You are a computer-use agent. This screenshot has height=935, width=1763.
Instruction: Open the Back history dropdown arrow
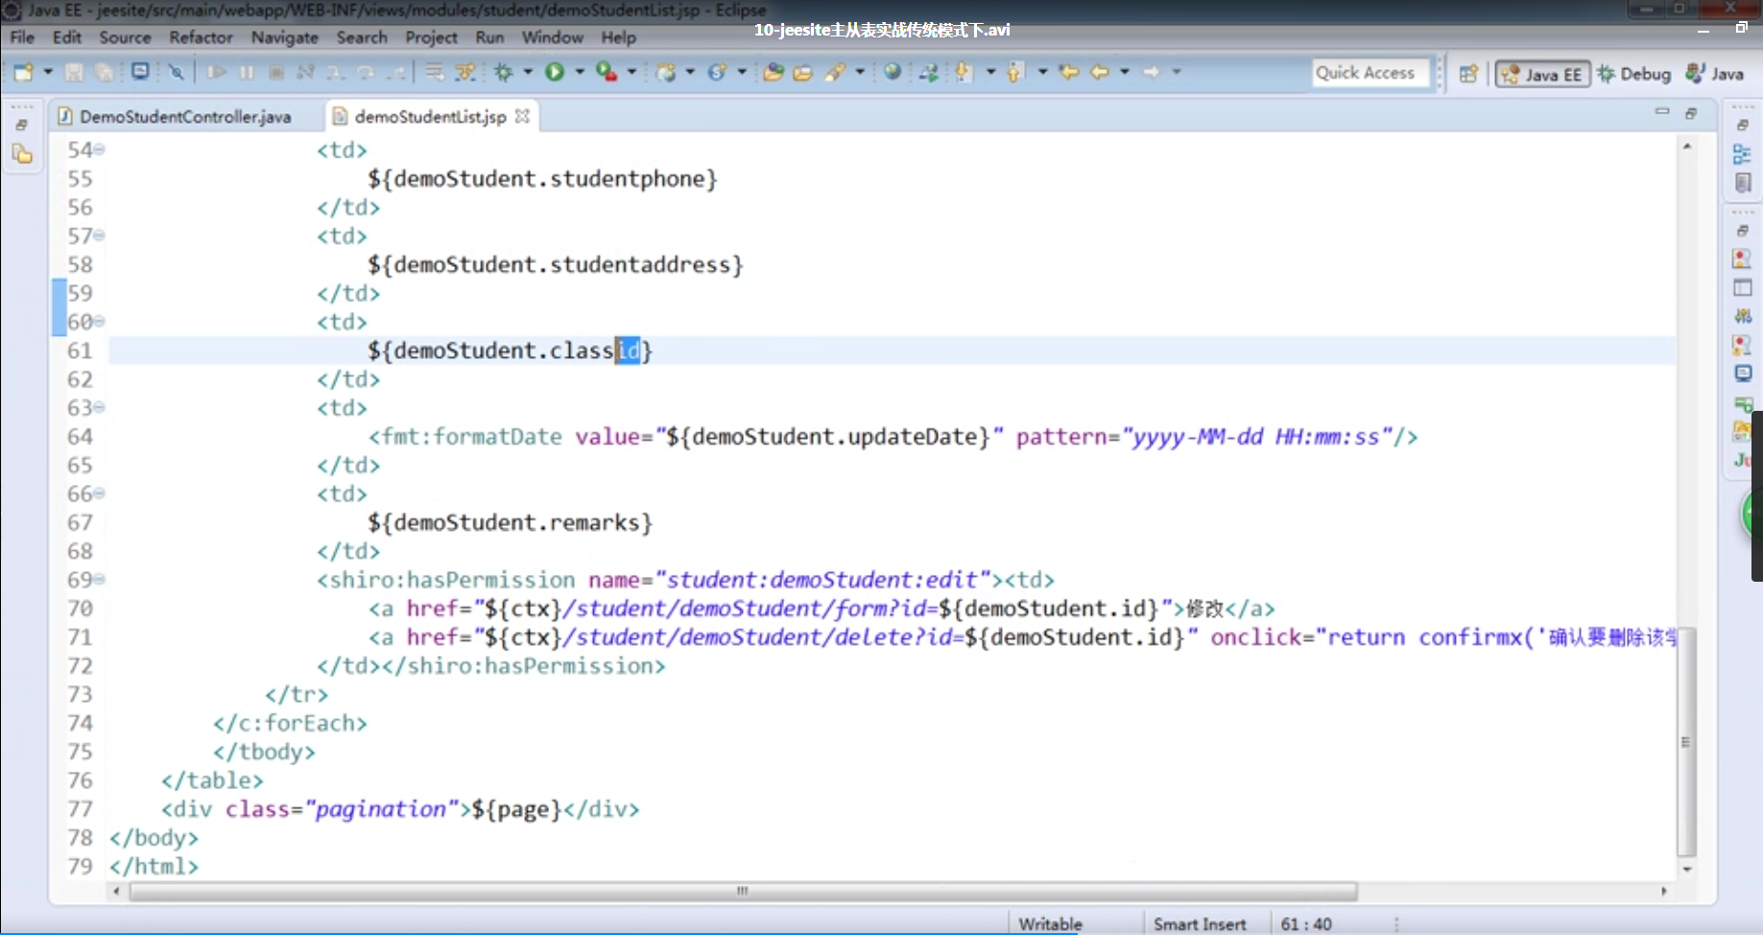(x=1125, y=72)
